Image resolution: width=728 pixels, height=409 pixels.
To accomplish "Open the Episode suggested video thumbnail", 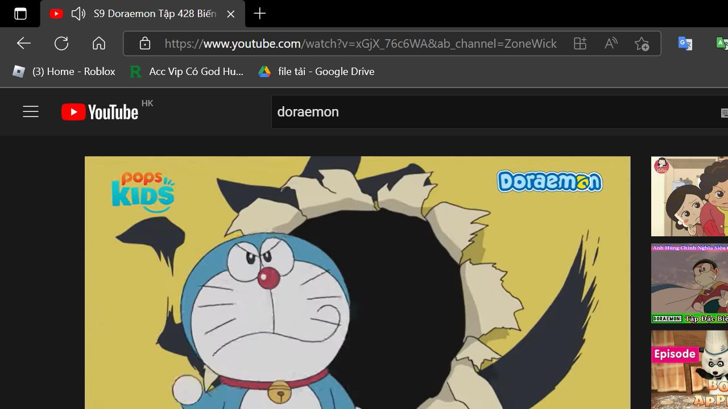I will [689, 369].
